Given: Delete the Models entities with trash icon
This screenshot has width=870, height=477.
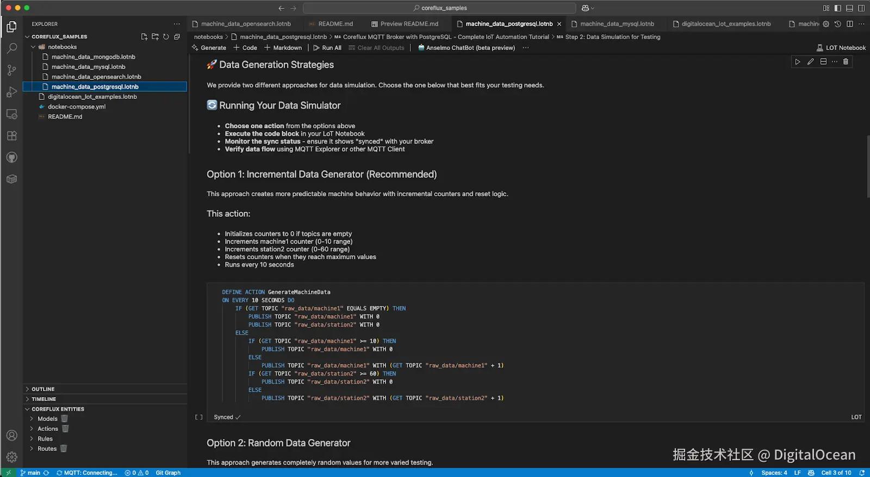Looking at the screenshot, I should coord(65,419).
